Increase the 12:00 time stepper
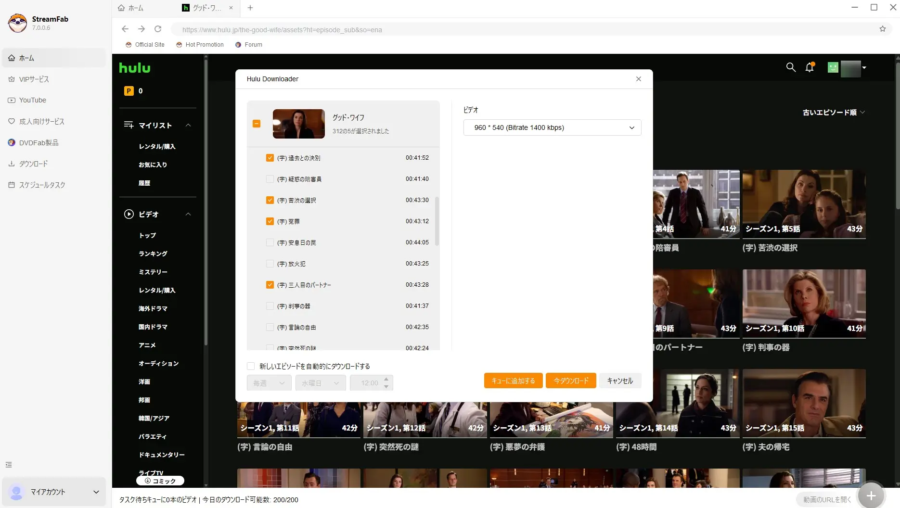This screenshot has height=508, width=900. click(x=386, y=379)
